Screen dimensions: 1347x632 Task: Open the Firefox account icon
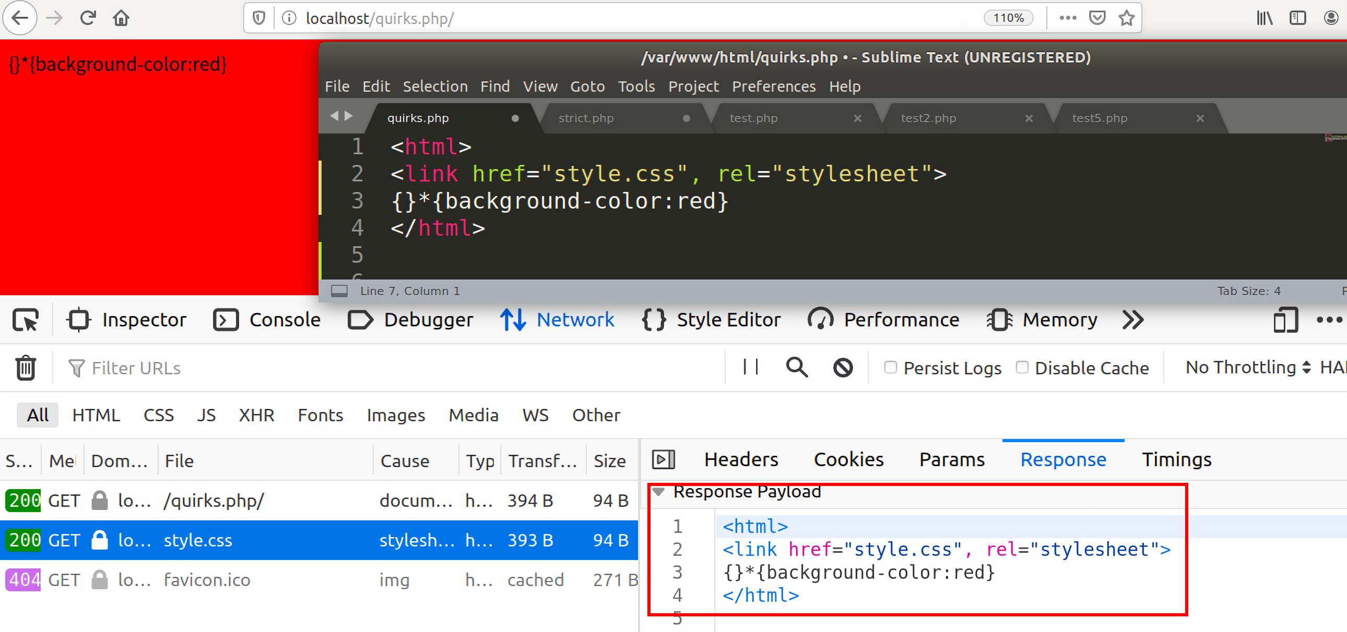[x=1331, y=18]
